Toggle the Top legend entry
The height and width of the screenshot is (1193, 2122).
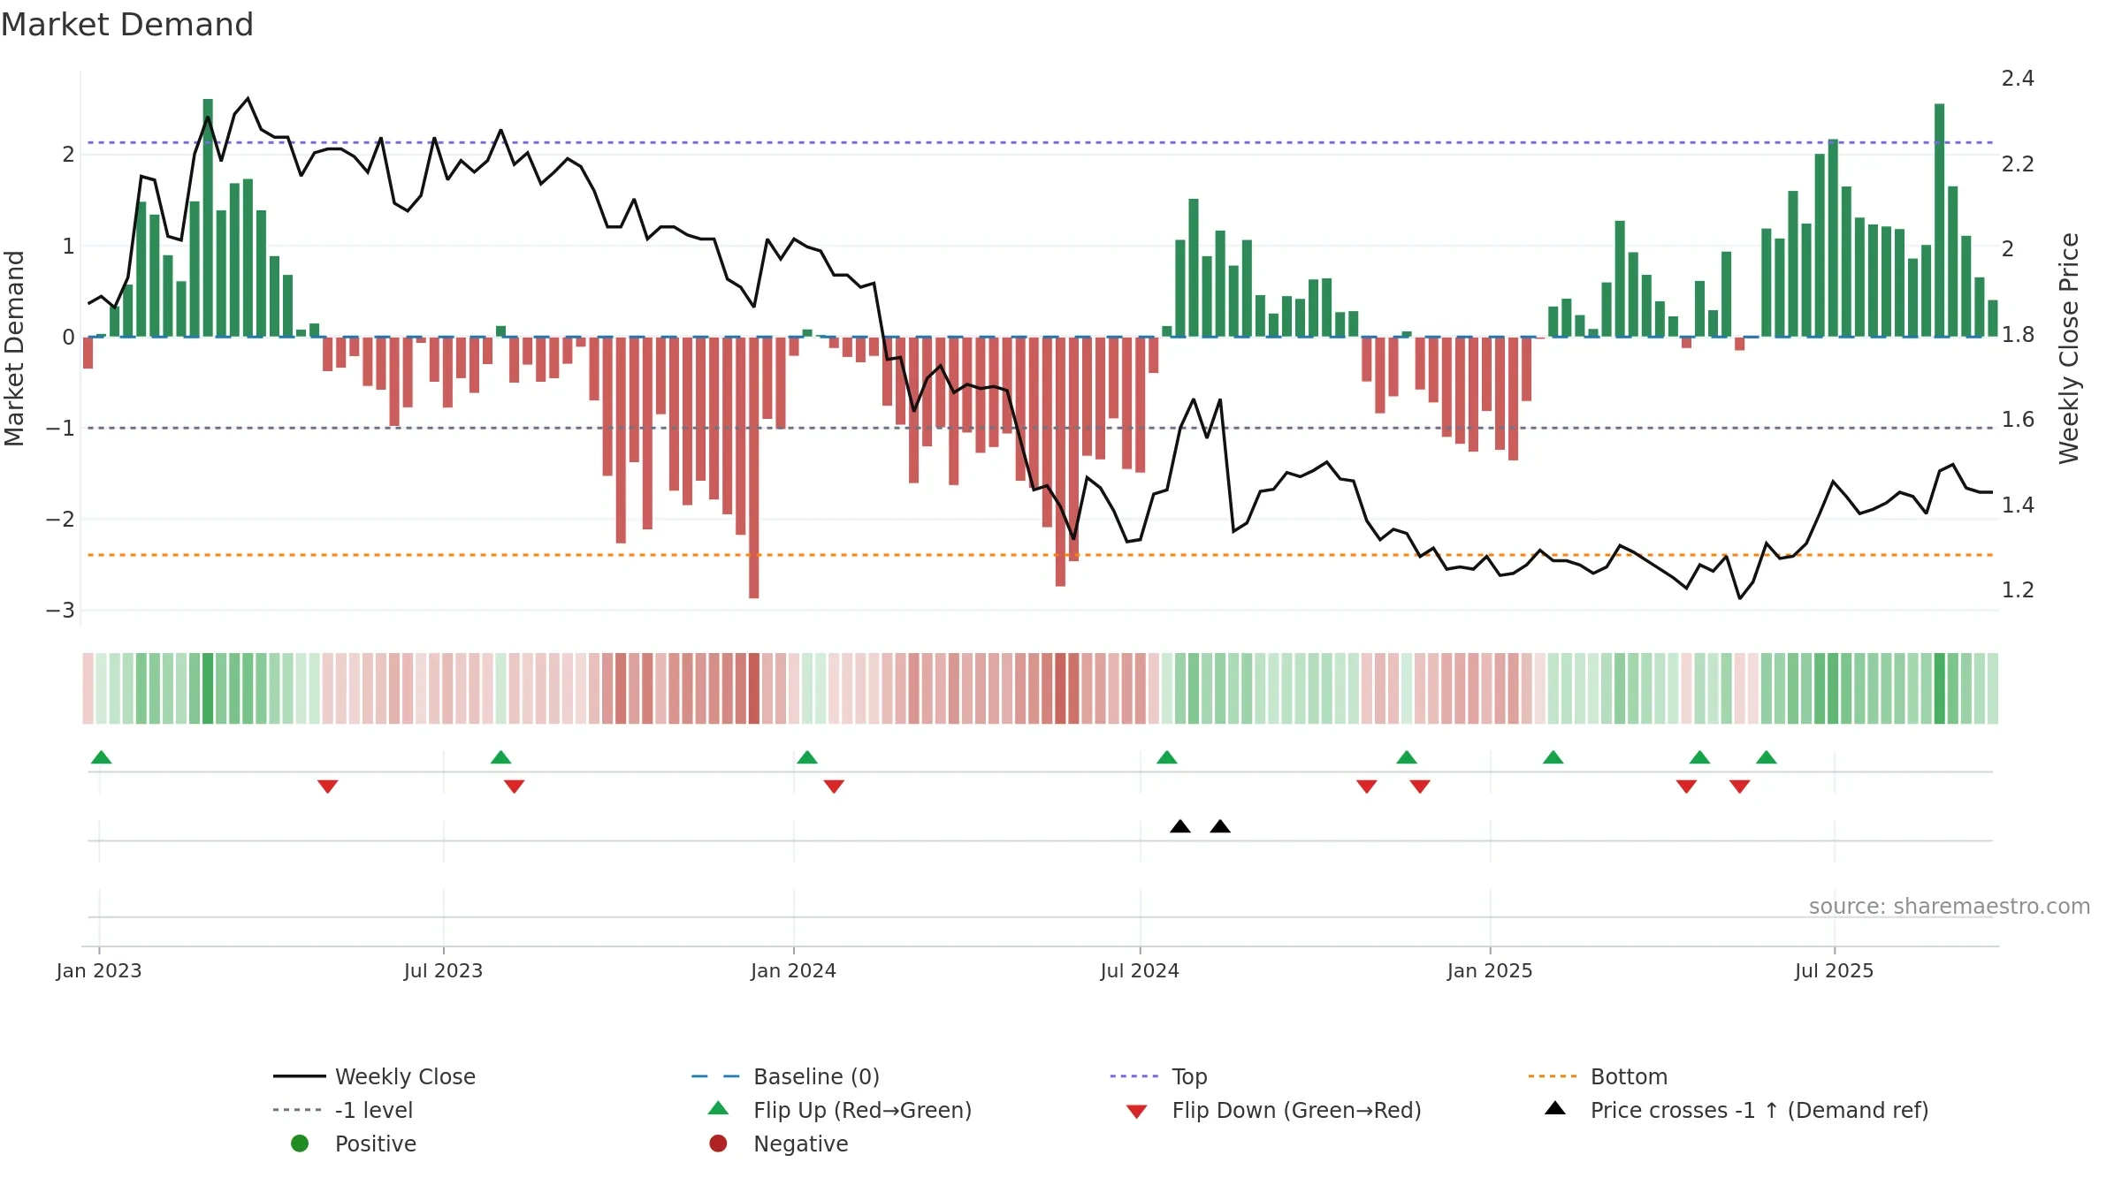coord(1189,1076)
